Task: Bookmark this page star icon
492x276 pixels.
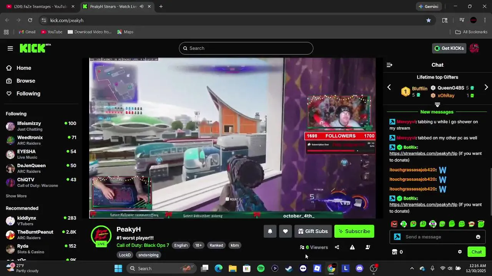Action: [429, 20]
